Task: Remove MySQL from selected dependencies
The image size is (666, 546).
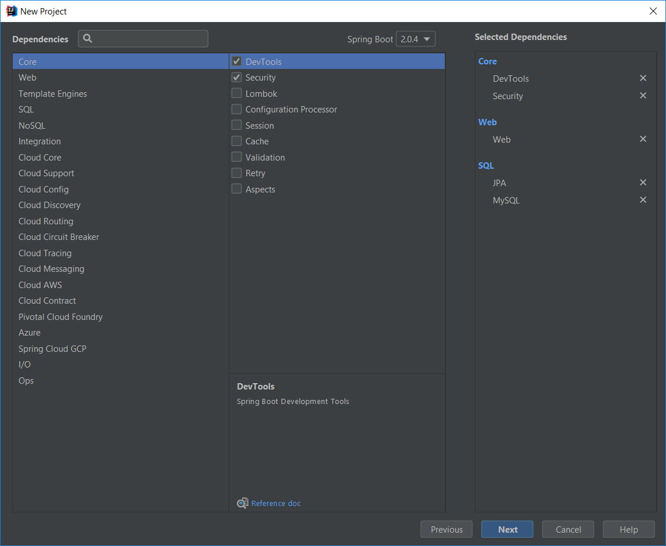Action: pos(643,200)
